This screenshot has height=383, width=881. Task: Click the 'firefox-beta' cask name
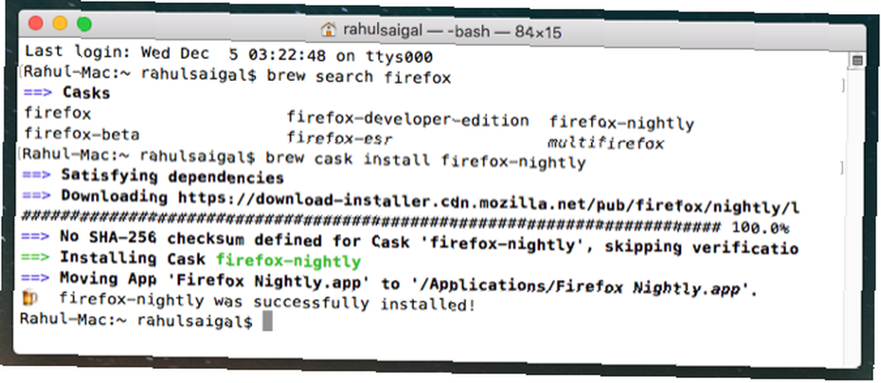point(82,134)
